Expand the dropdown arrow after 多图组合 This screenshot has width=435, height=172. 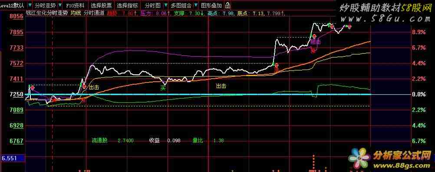[196, 5]
